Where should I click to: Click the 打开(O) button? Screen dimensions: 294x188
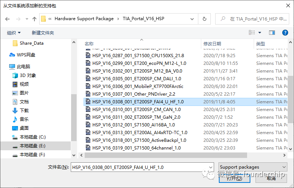point(234,178)
